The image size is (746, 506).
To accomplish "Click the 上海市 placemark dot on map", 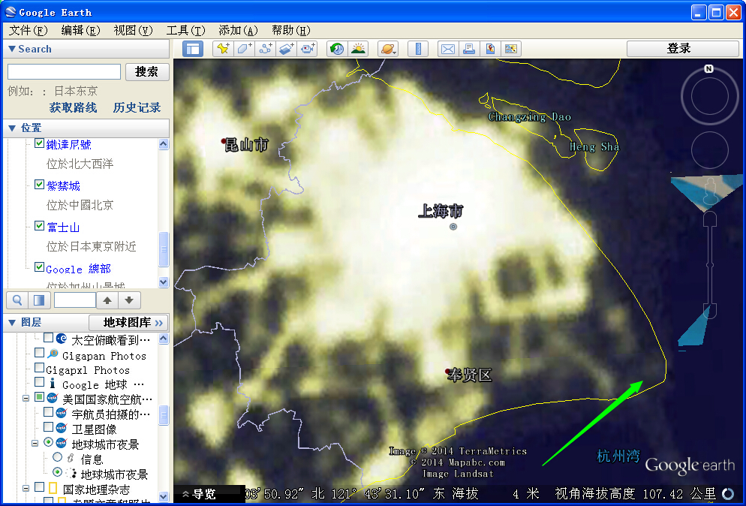I will tap(453, 227).
